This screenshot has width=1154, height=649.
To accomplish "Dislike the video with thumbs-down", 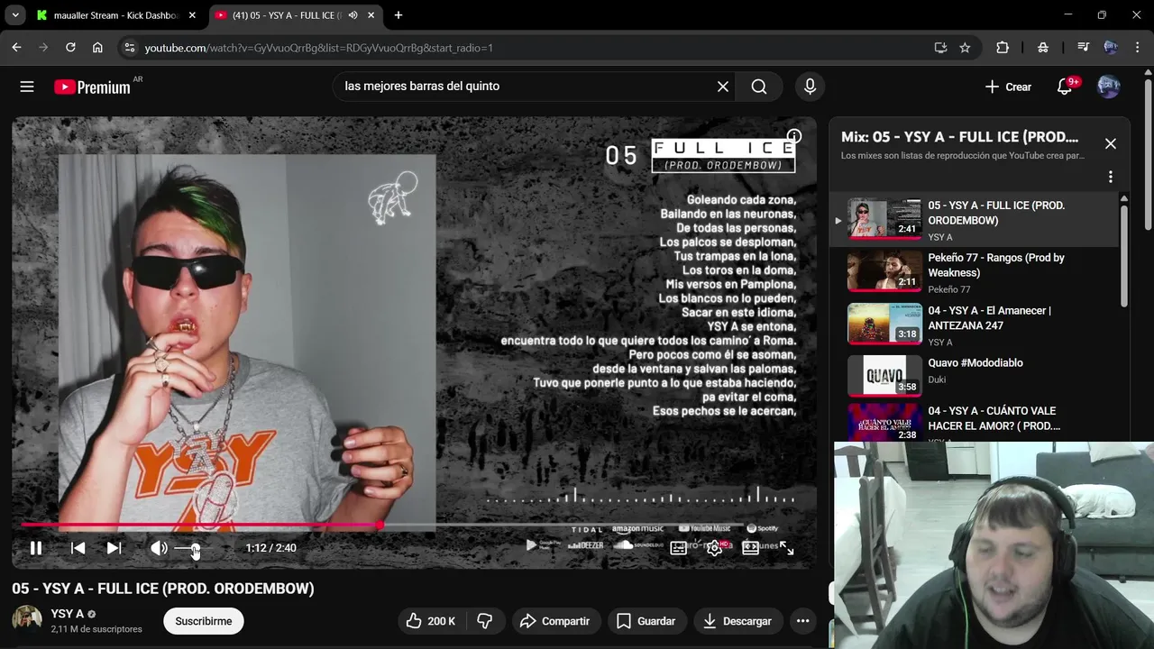I will point(485,621).
